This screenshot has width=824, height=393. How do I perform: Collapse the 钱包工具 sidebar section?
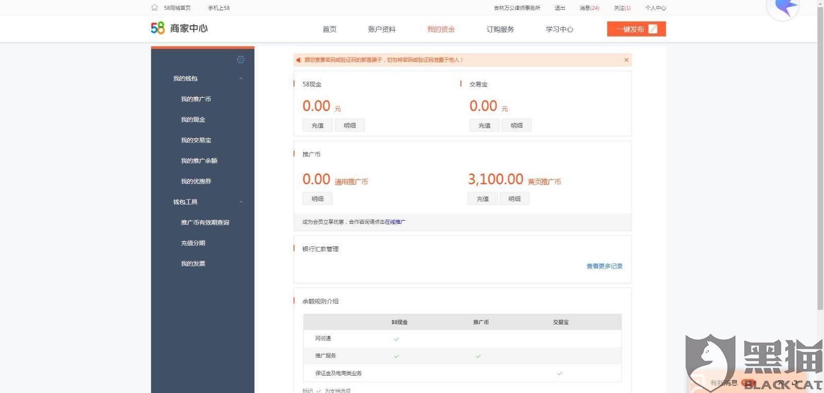(241, 202)
